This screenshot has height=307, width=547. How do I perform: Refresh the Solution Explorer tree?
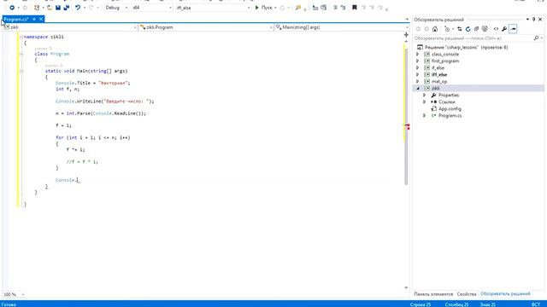point(468,29)
